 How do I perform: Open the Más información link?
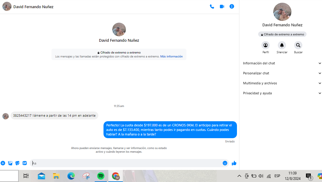click(x=171, y=57)
